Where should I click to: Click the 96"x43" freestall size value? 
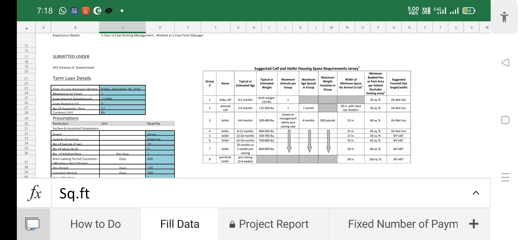click(398, 159)
